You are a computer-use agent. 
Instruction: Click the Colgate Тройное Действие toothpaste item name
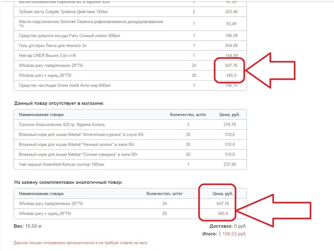pos(63,12)
